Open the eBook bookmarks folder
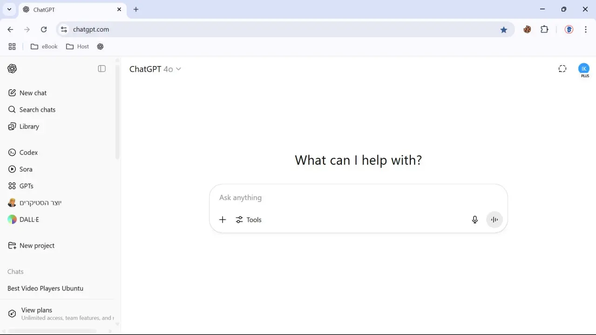This screenshot has width=596, height=335. pos(44,47)
